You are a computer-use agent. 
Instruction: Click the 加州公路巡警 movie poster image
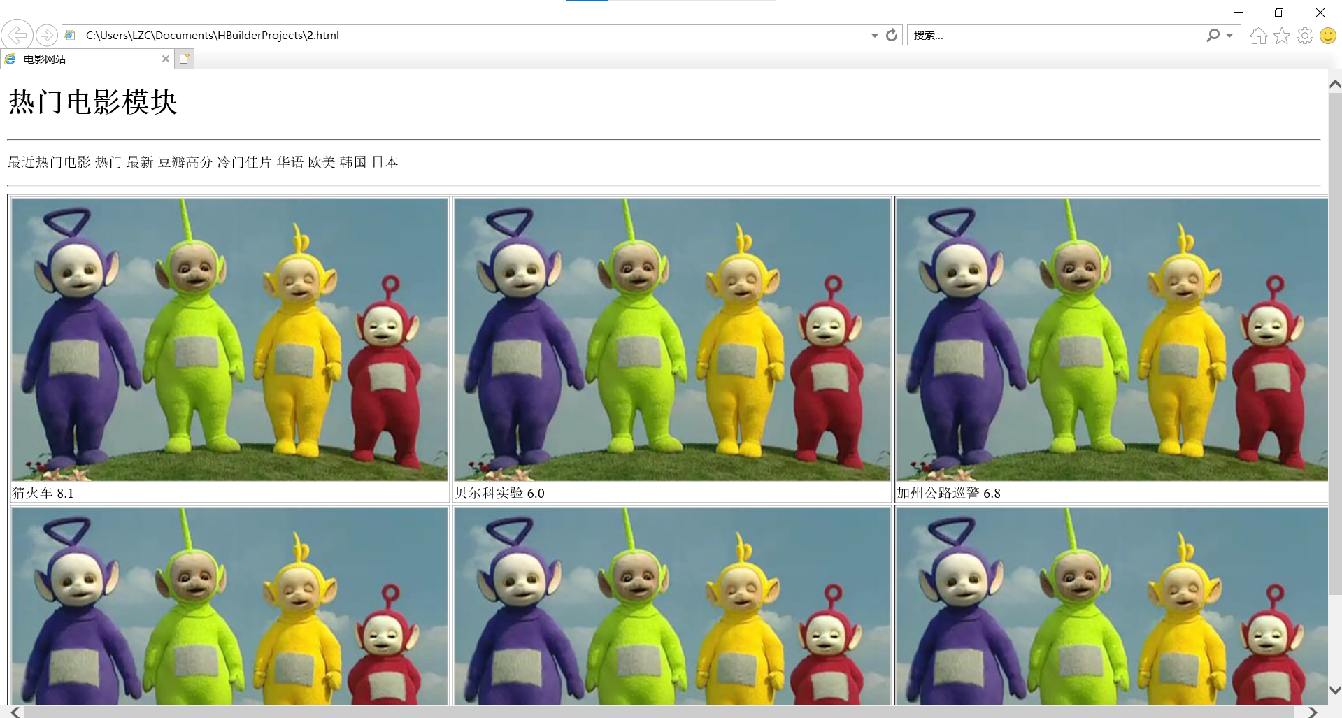point(1112,340)
